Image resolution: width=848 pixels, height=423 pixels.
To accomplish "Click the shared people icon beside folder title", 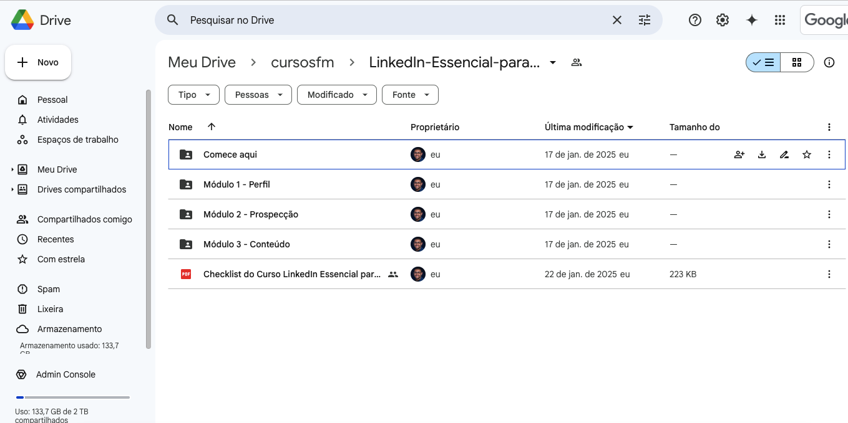I will pyautogui.click(x=577, y=62).
